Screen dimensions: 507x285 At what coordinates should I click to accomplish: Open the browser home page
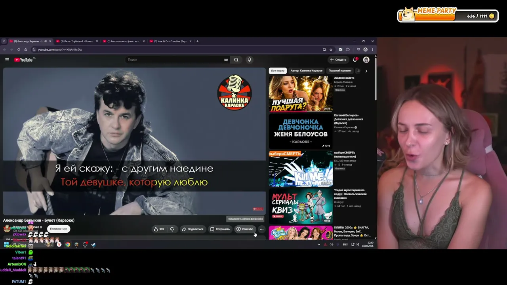26,49
